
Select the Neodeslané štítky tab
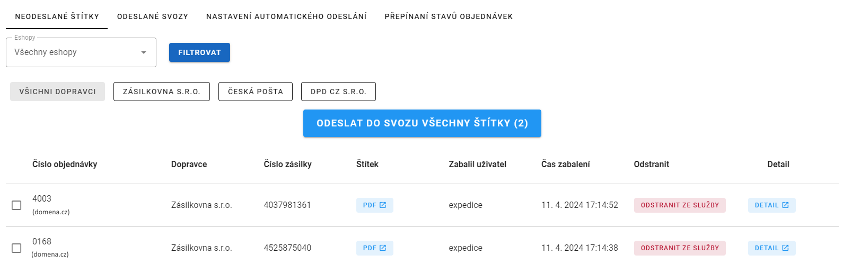[57, 16]
